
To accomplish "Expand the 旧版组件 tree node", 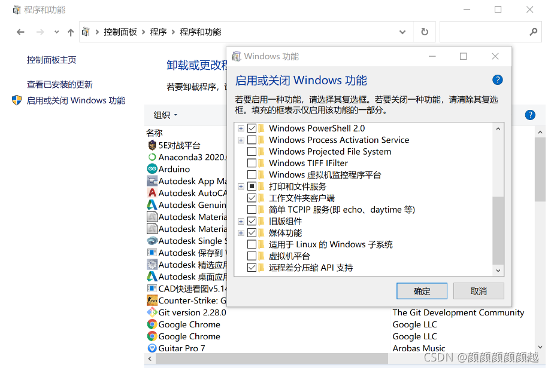I will click(x=241, y=221).
